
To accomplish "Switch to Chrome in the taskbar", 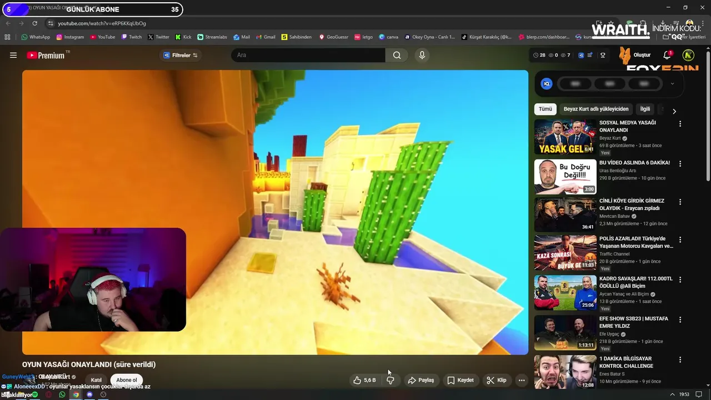I will coord(76,394).
